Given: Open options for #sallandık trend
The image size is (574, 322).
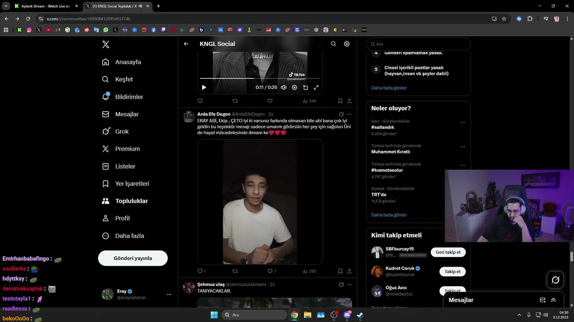Looking at the screenshot, I should click(463, 123).
